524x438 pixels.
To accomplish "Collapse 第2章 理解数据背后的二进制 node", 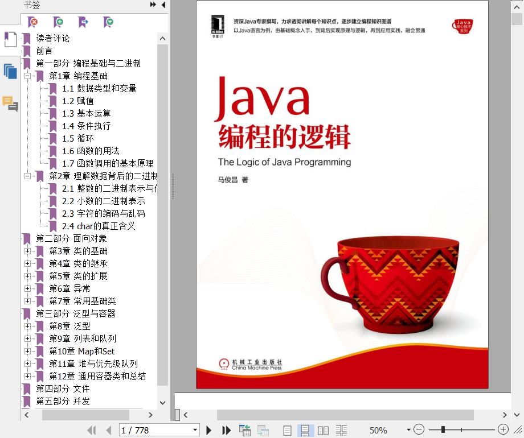I will point(28,176).
